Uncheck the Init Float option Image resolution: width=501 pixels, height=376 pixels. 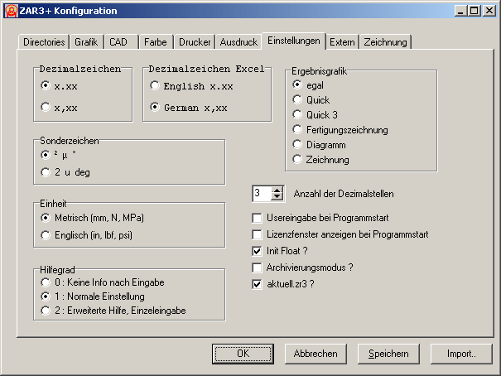[x=257, y=251]
